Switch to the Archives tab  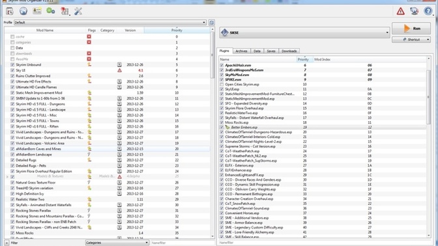[x=241, y=51]
